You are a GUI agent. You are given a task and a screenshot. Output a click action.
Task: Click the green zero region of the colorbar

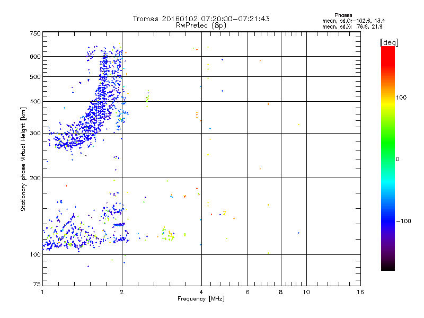[x=388, y=159]
